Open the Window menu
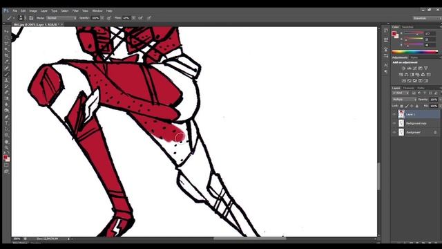This screenshot has width=442, height=249. click(97, 11)
